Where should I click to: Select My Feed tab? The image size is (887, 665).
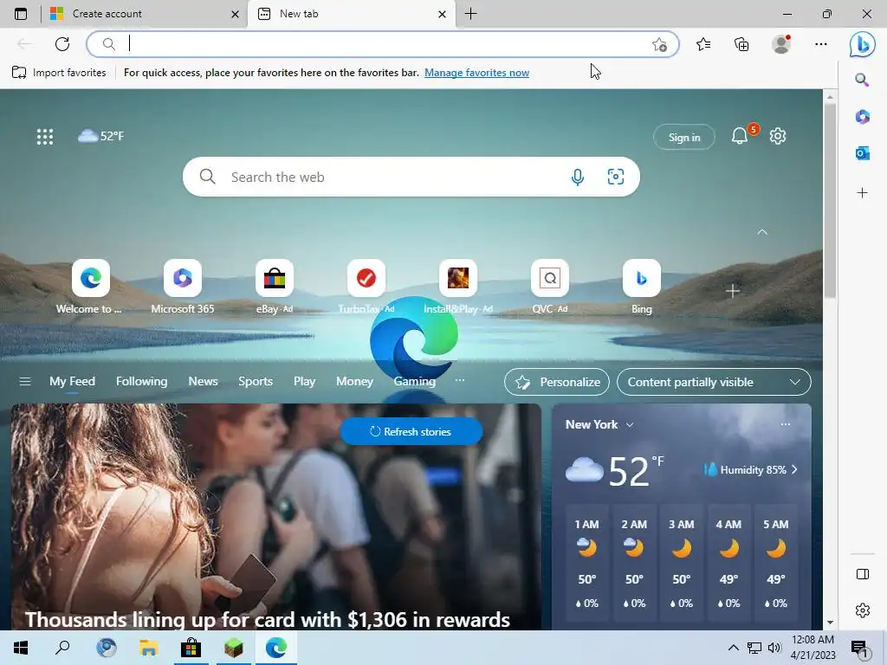point(73,382)
